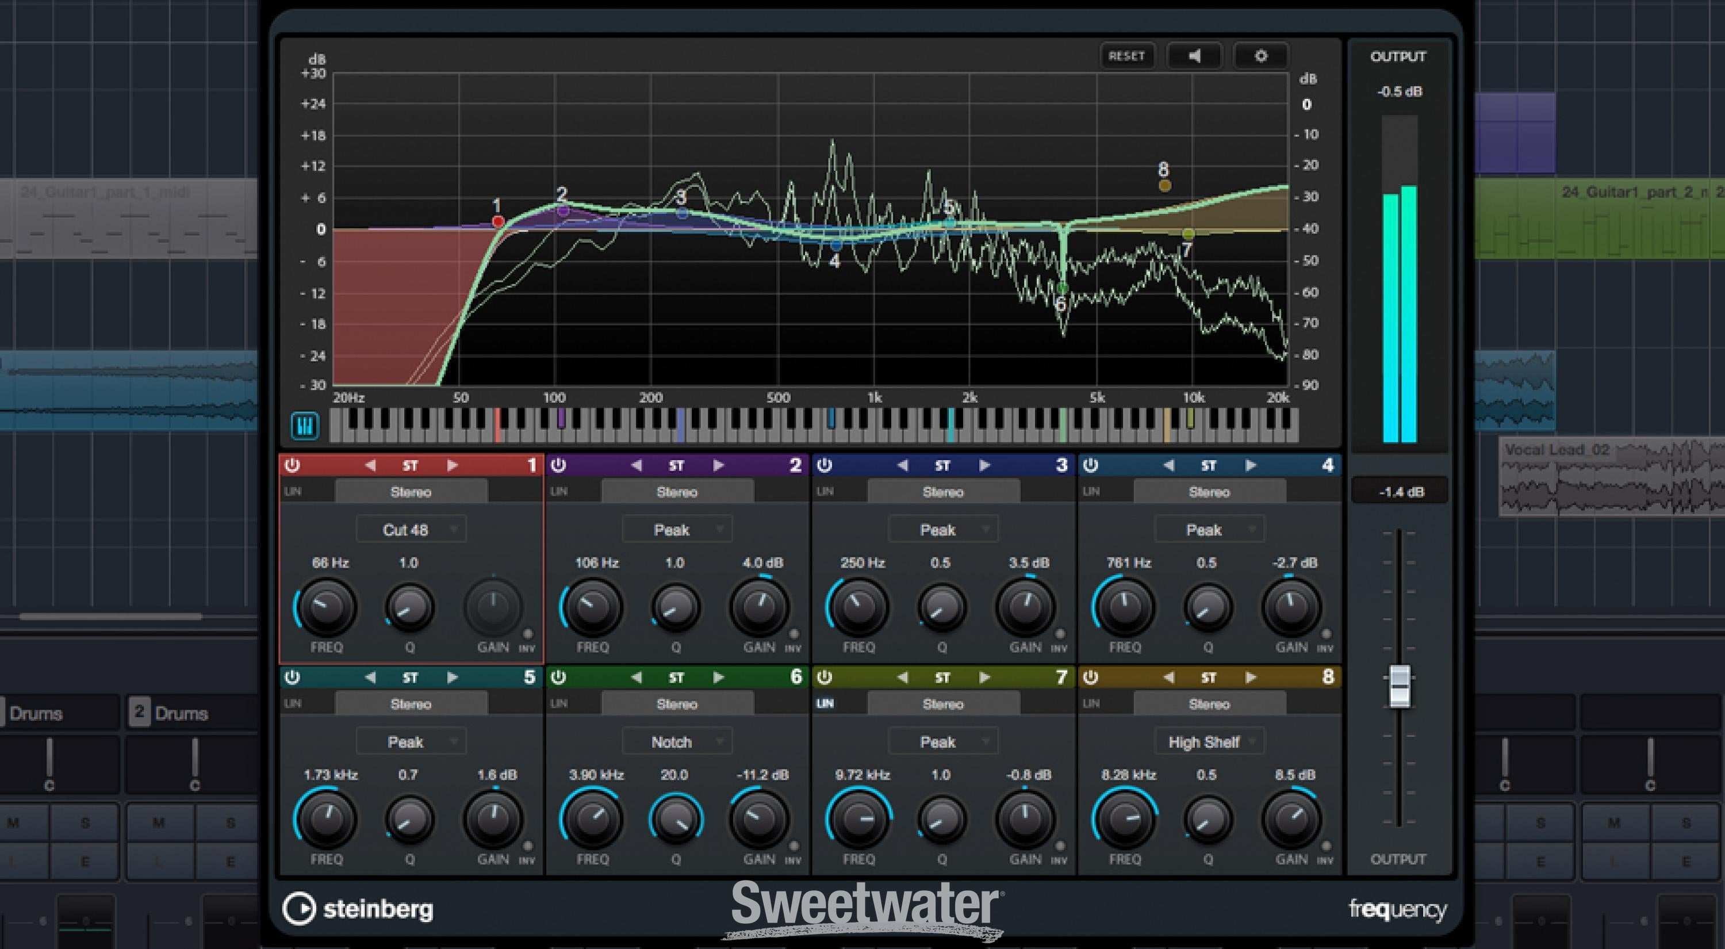Click band 7 right arrow
This screenshot has height=949, width=1725.
tap(984, 677)
